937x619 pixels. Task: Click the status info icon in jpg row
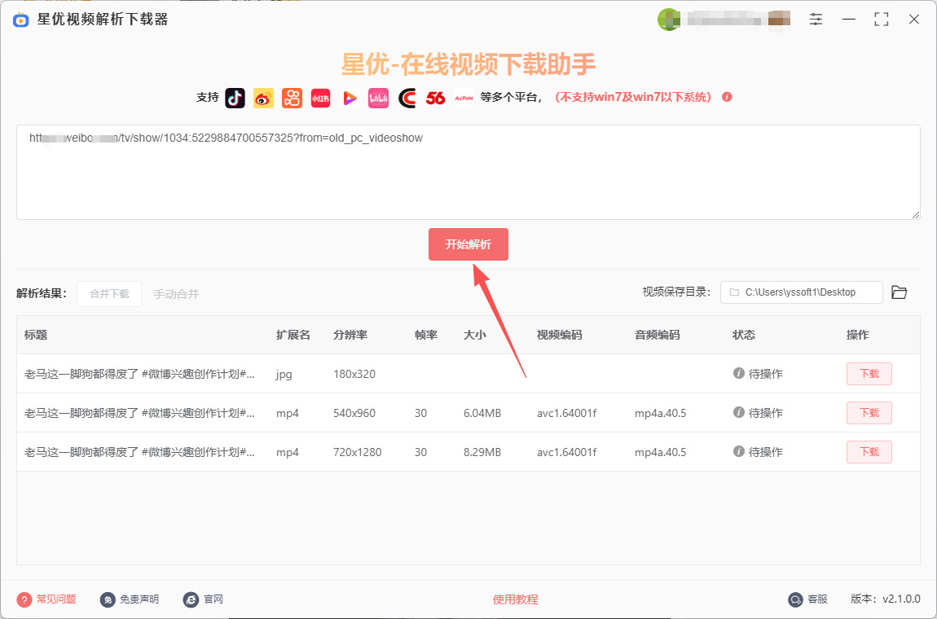(739, 373)
